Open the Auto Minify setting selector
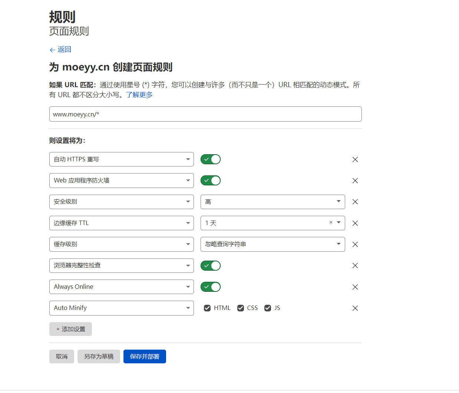The image size is (459, 393). click(x=121, y=308)
